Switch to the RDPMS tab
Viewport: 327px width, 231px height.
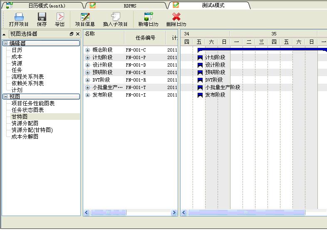point(129,6)
